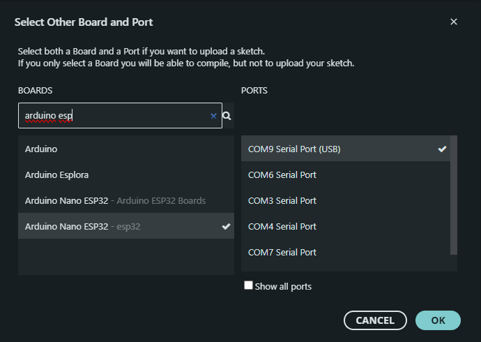Select COM9 Serial Port (USB)
Screen dimensions: 481x342
(294, 149)
